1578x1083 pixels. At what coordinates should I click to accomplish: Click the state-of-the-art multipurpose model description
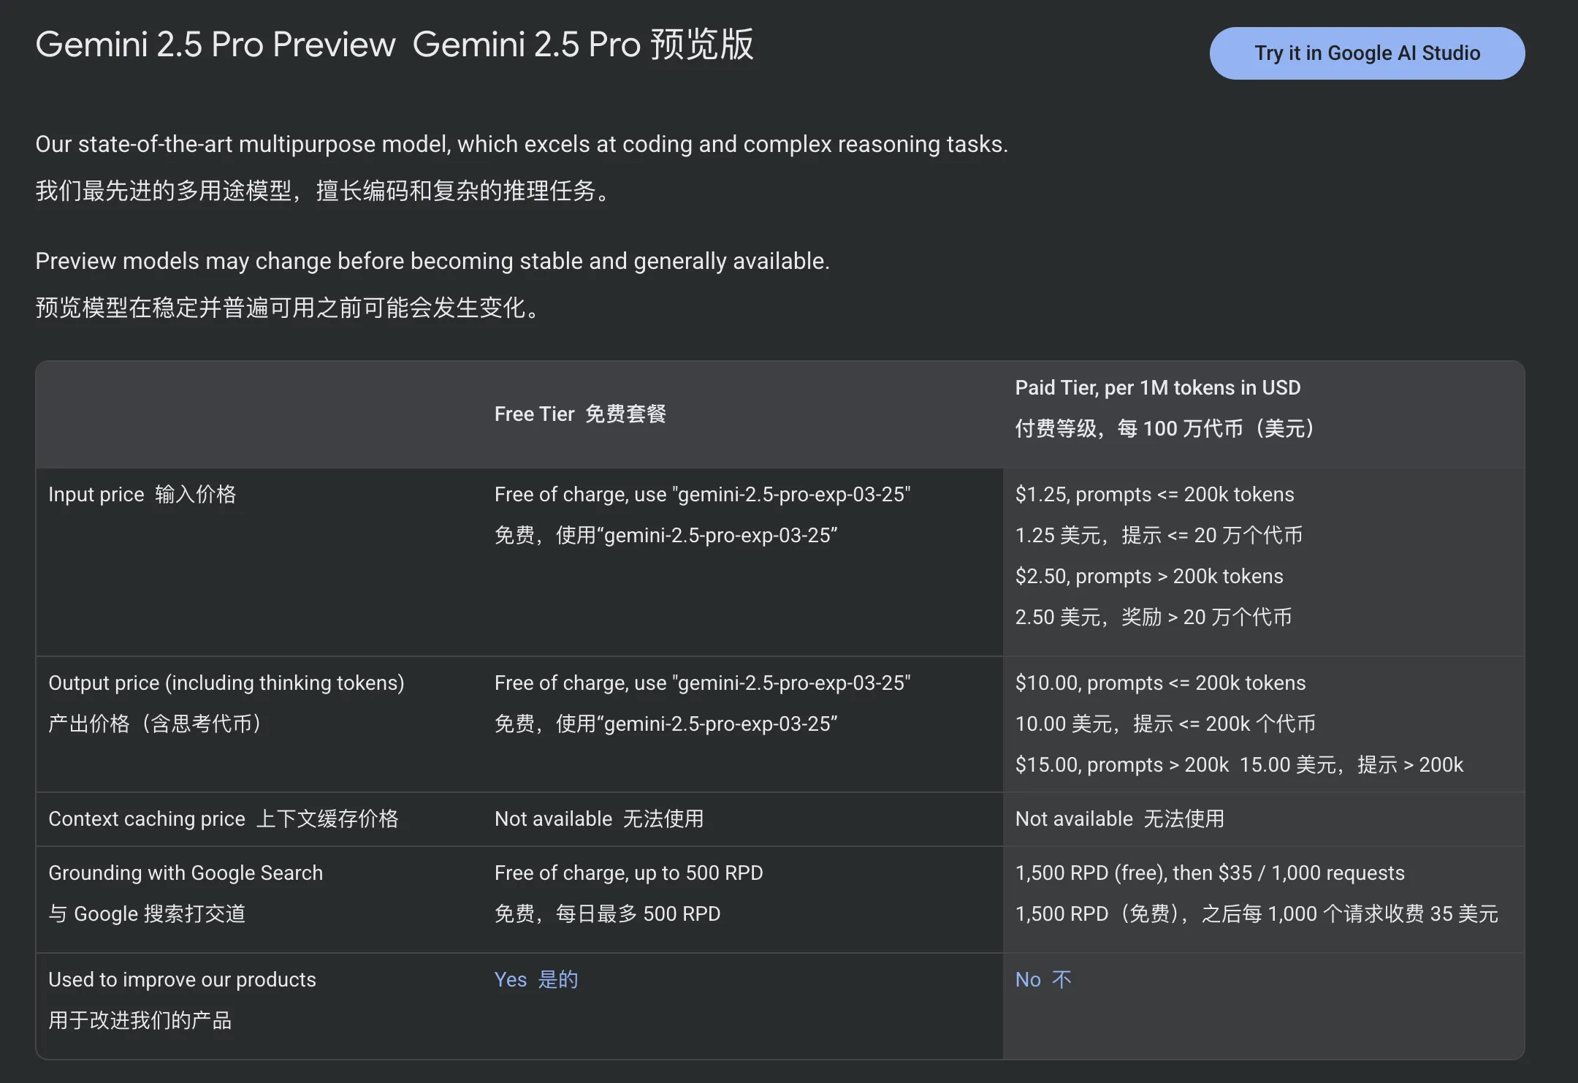click(x=522, y=144)
